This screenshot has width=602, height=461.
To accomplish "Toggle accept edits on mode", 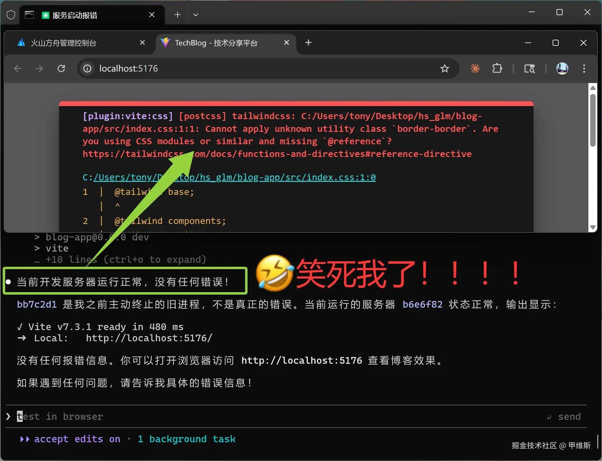I will [77, 439].
